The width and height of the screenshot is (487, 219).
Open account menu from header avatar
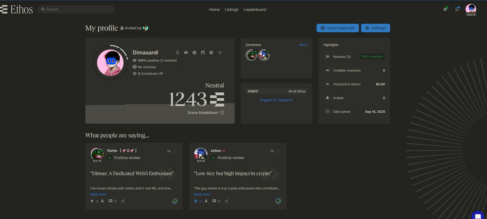(x=471, y=10)
